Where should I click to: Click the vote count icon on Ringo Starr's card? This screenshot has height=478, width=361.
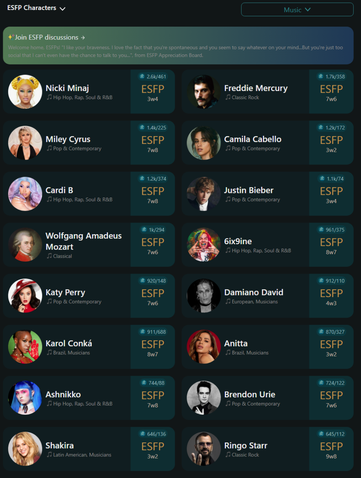[321, 434]
